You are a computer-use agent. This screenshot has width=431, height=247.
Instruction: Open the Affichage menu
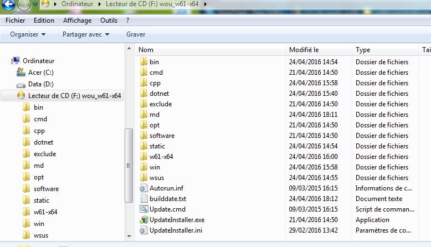tap(77, 20)
